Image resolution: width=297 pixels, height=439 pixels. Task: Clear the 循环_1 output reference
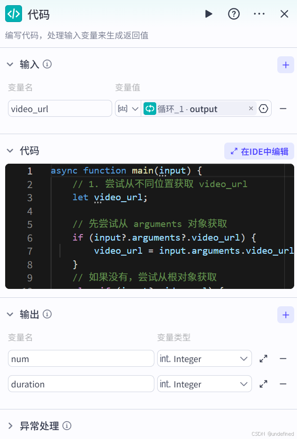251,108
